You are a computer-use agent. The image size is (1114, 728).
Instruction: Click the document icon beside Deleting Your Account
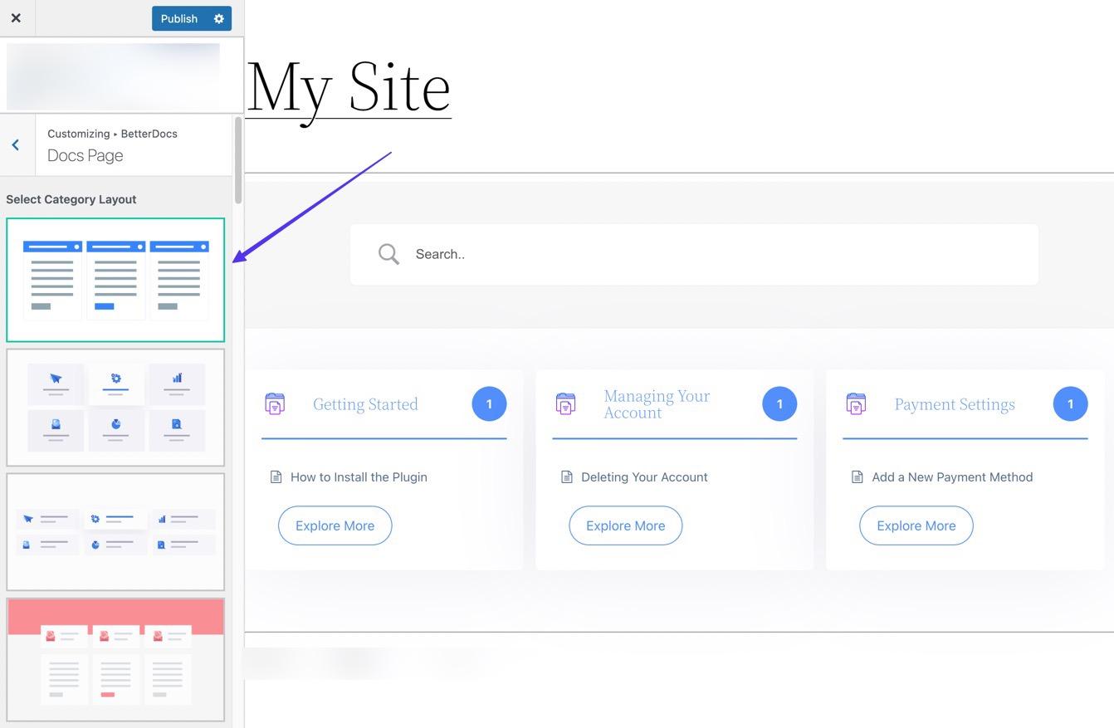tap(565, 475)
